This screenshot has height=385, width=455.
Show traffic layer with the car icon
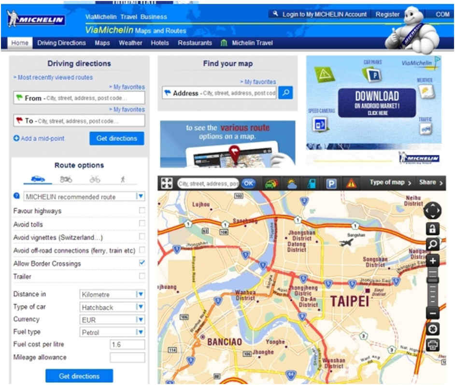coord(271,183)
